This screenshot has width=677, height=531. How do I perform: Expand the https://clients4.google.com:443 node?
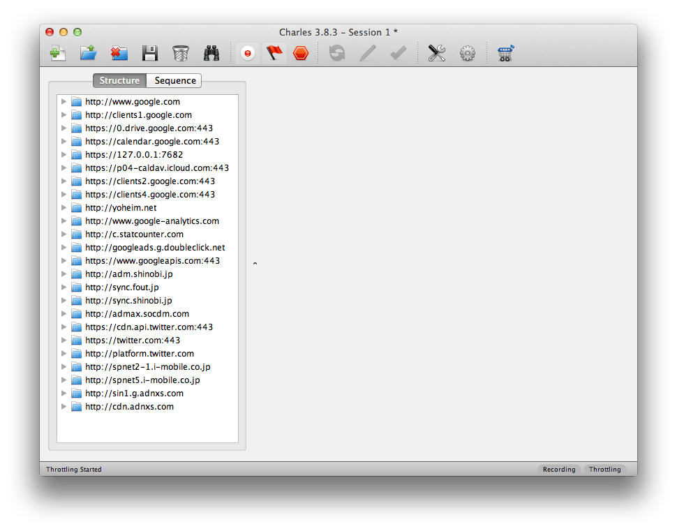click(64, 194)
